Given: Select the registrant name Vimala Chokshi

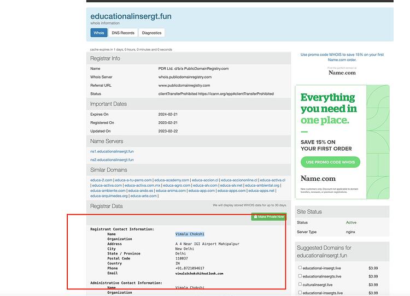Looking at the screenshot, I should 190,234.
